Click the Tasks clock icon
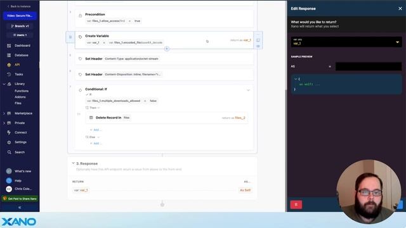 pyautogui.click(x=9, y=74)
